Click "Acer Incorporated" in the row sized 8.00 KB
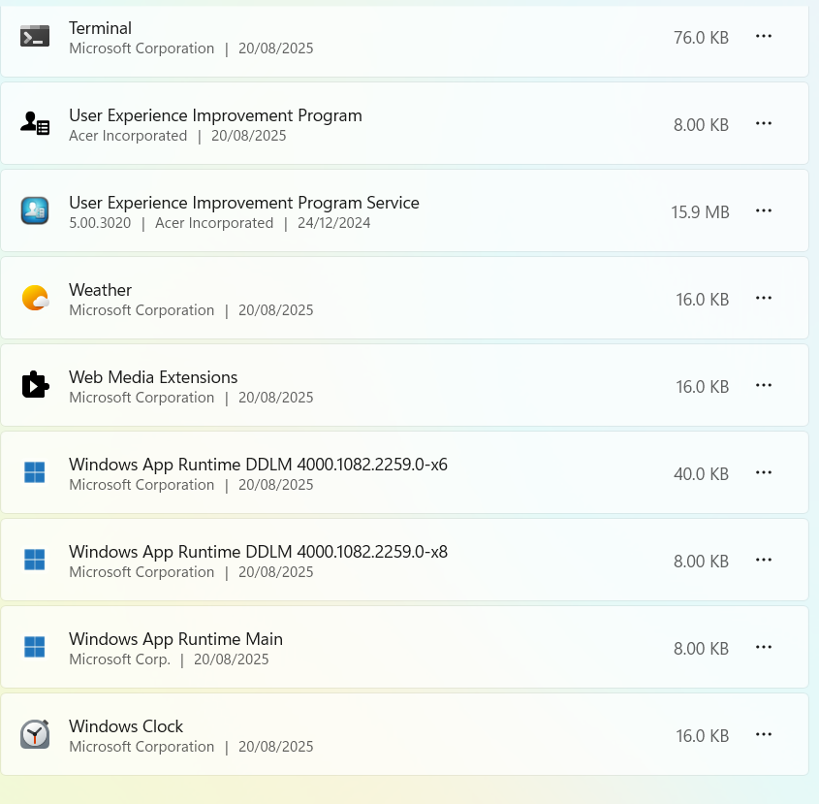Viewport: 819px width, 804px height. (x=128, y=136)
